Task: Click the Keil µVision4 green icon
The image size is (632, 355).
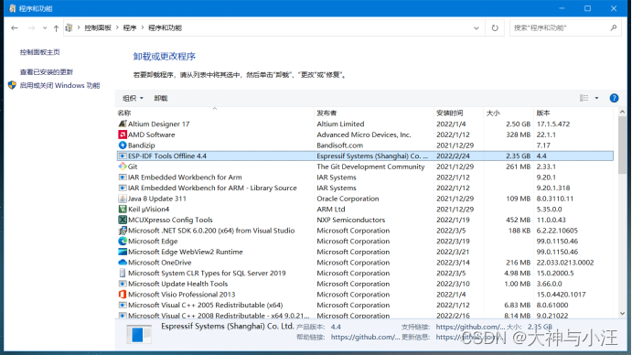Action: tap(123, 209)
